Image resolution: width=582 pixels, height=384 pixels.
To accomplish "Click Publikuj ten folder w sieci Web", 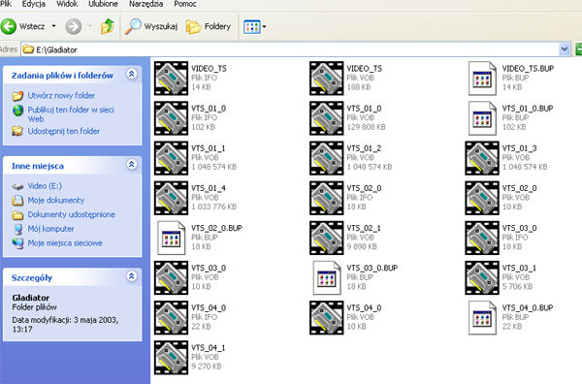I will click(71, 114).
